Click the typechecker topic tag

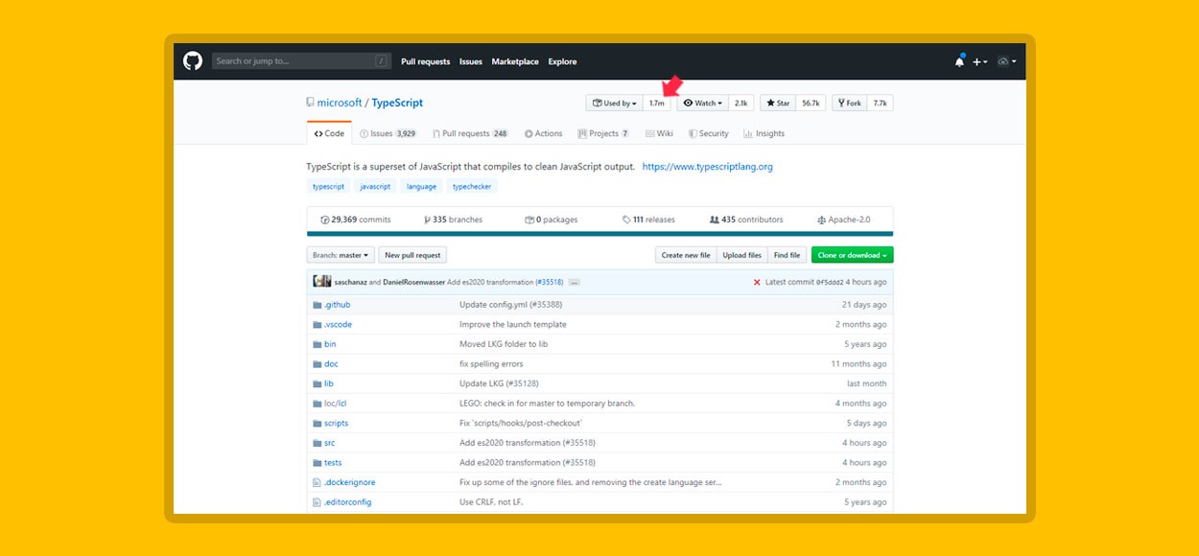tap(472, 187)
